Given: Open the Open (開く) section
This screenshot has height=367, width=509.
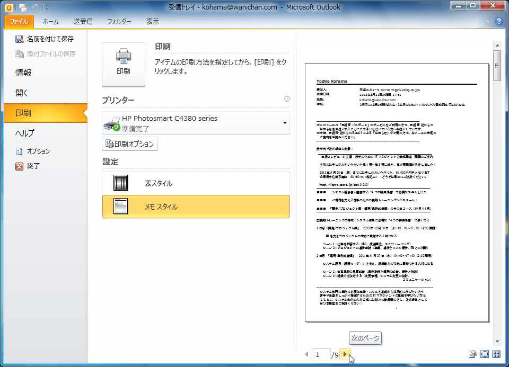Looking at the screenshot, I should click(21, 93).
